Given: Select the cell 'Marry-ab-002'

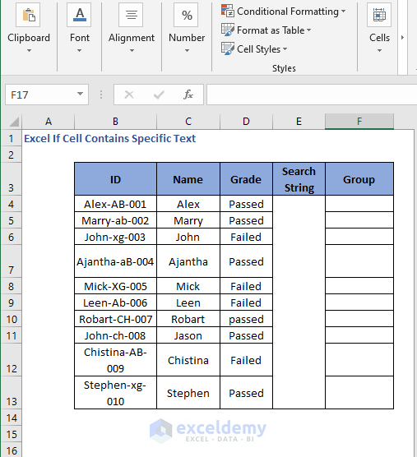Looking at the screenshot, I should coord(115,220).
